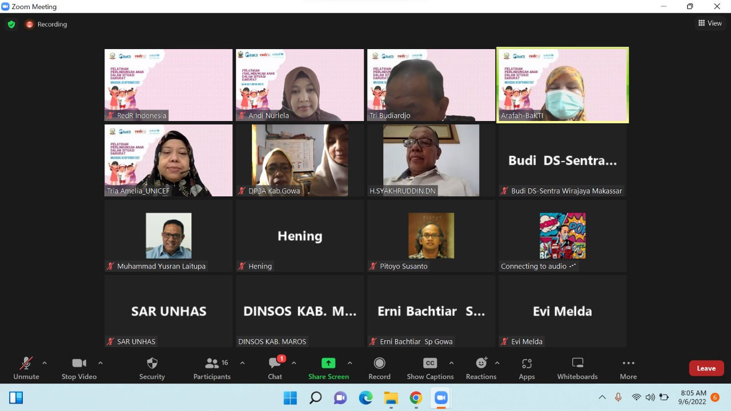Image resolution: width=731 pixels, height=411 pixels.
Task: Expand share options arrow beside Share Screen
Action: (350, 363)
